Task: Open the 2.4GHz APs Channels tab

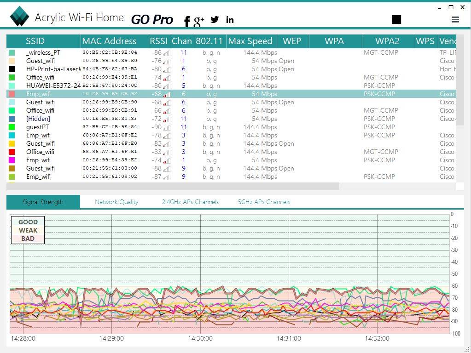Action: coord(190,202)
